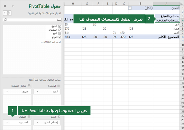Select column D header
This screenshot has height=130, width=184.
116,4
